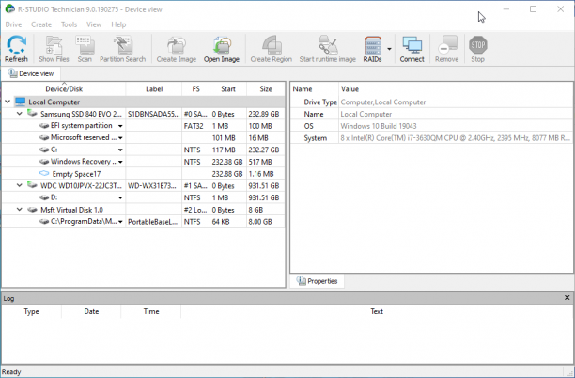The width and height of the screenshot is (575, 378).
Task: Switch to the Properties tab
Action: [x=318, y=281]
